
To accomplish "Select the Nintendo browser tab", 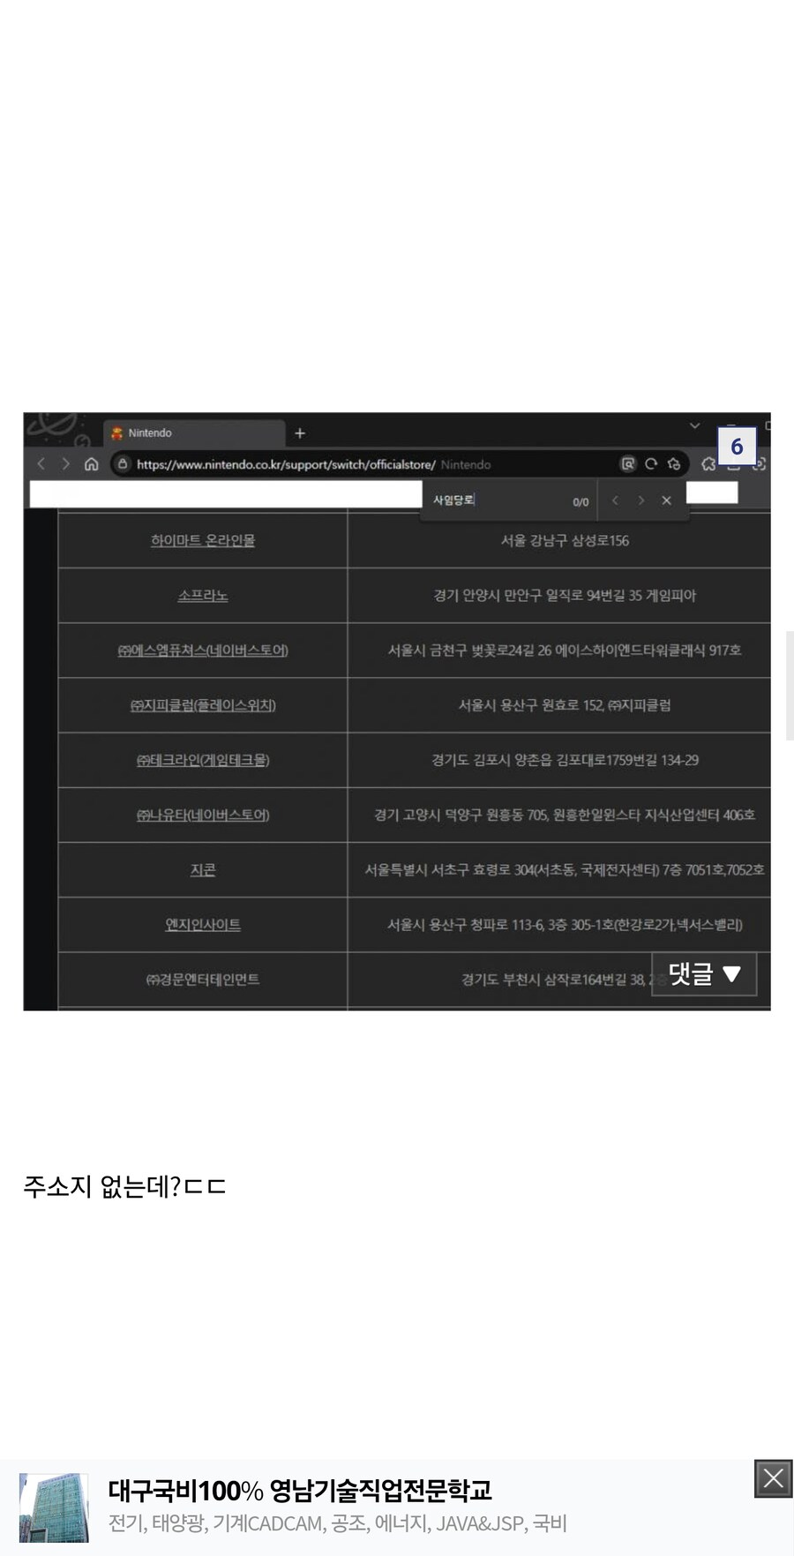I will click(194, 433).
